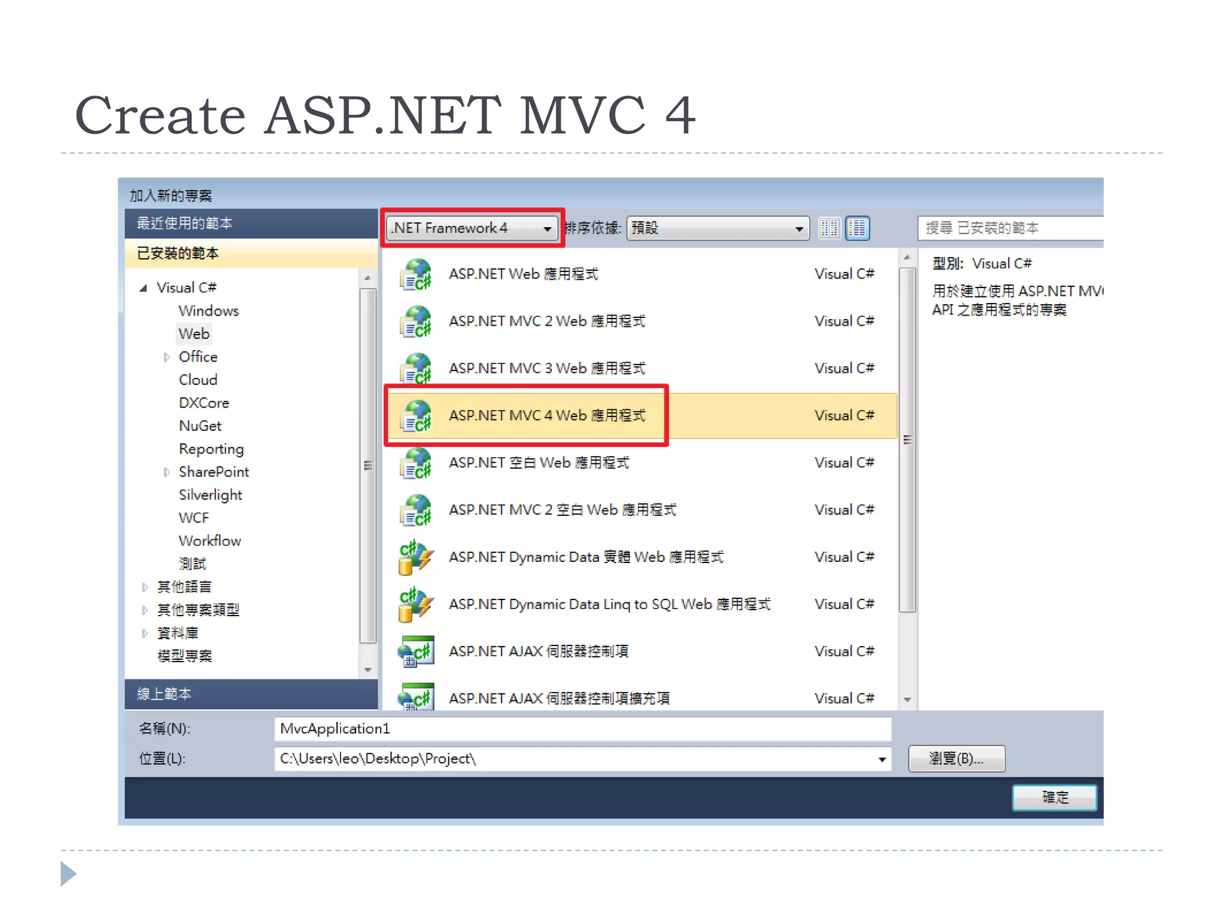The image size is (1224, 918).
Task: Select the DXCore category
Action: (204, 403)
